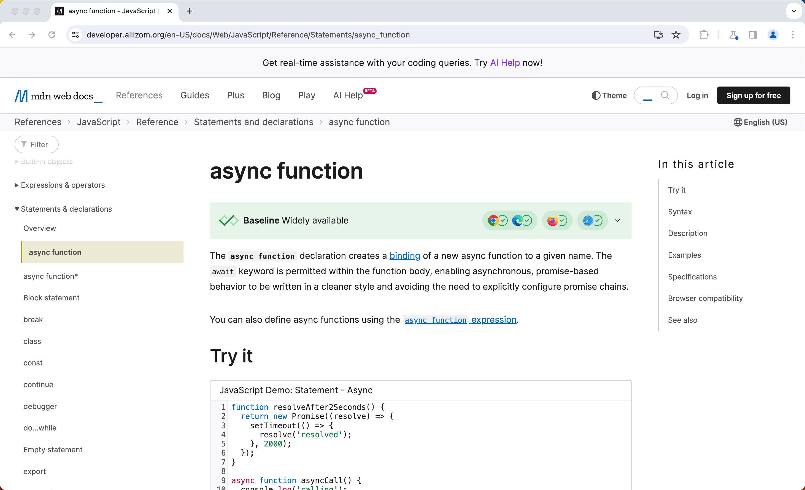
Task: Click the bookmark/star icon in address bar
Action: click(676, 34)
